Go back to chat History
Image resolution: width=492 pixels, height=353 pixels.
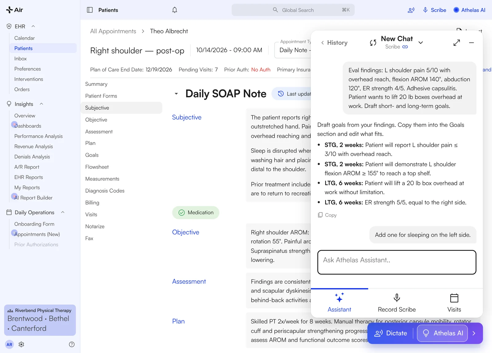tap(334, 43)
